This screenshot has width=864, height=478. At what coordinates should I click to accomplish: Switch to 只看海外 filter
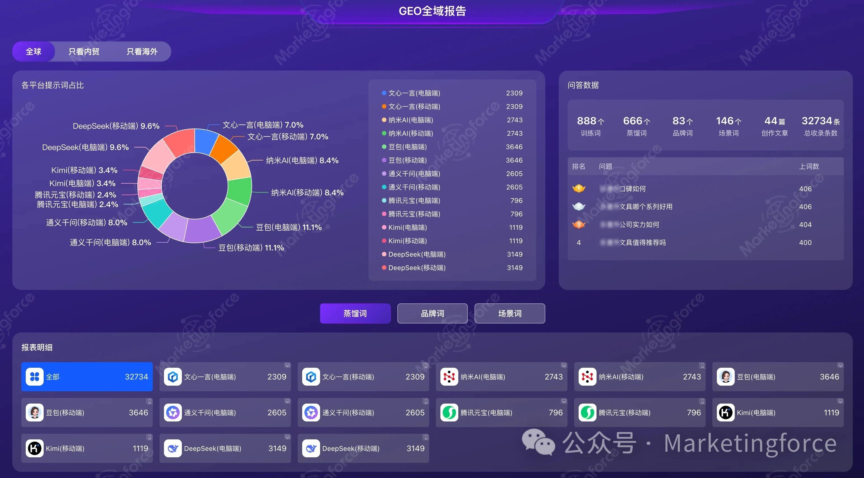pos(142,52)
